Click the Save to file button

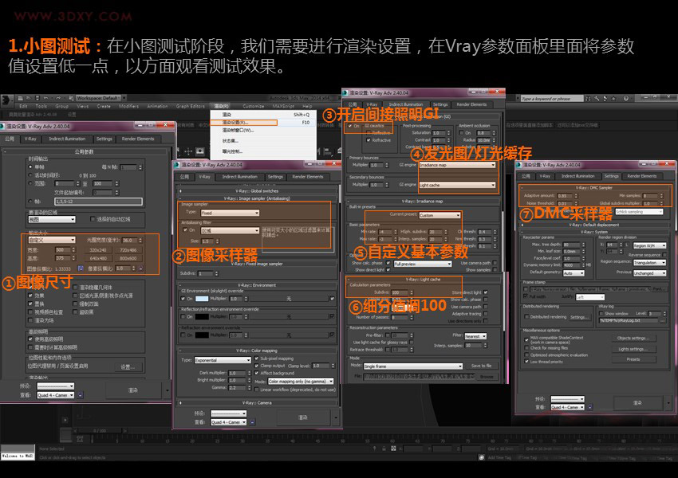481,366
